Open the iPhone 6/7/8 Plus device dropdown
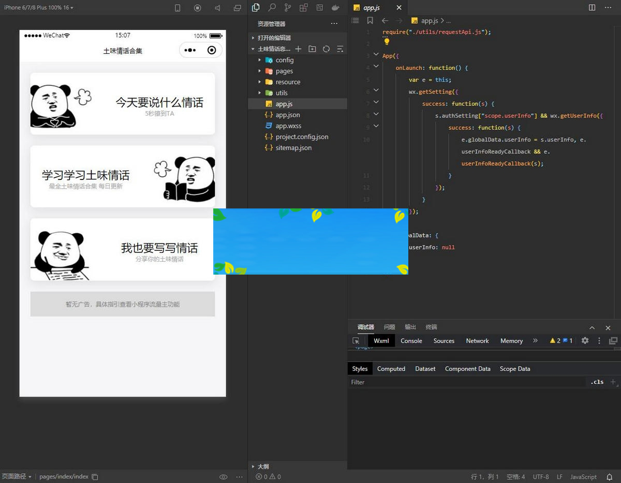Viewport: 621px width, 483px height. 39,8
